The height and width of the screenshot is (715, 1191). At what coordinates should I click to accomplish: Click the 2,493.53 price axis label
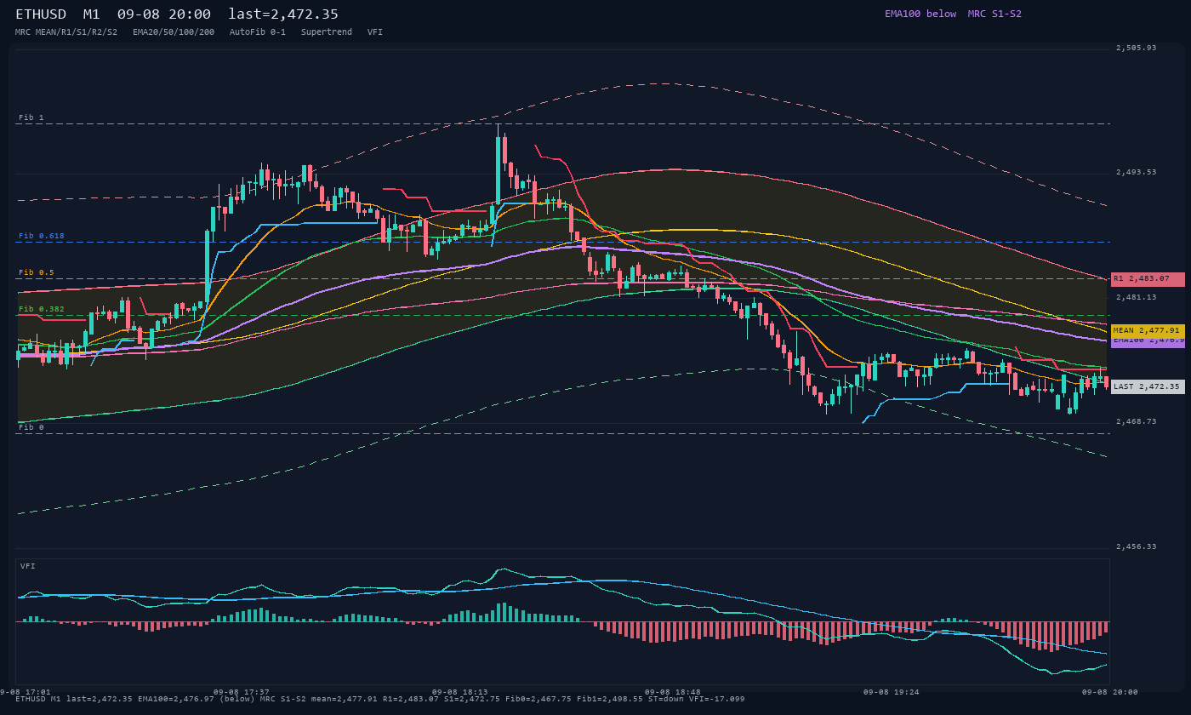coord(1137,172)
